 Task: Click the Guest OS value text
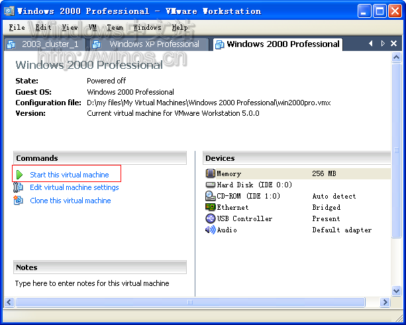point(130,92)
